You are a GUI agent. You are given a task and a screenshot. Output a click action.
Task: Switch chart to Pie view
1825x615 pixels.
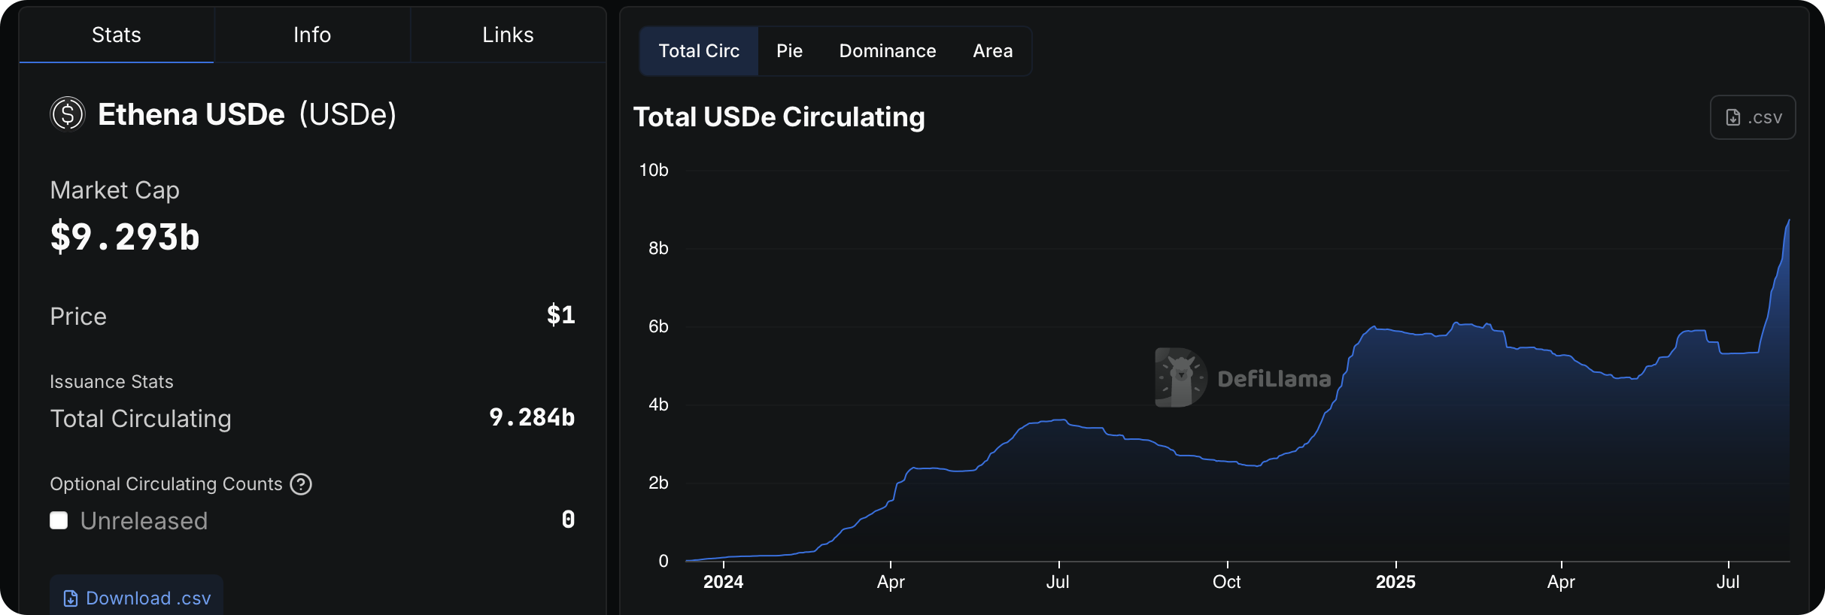[789, 51]
